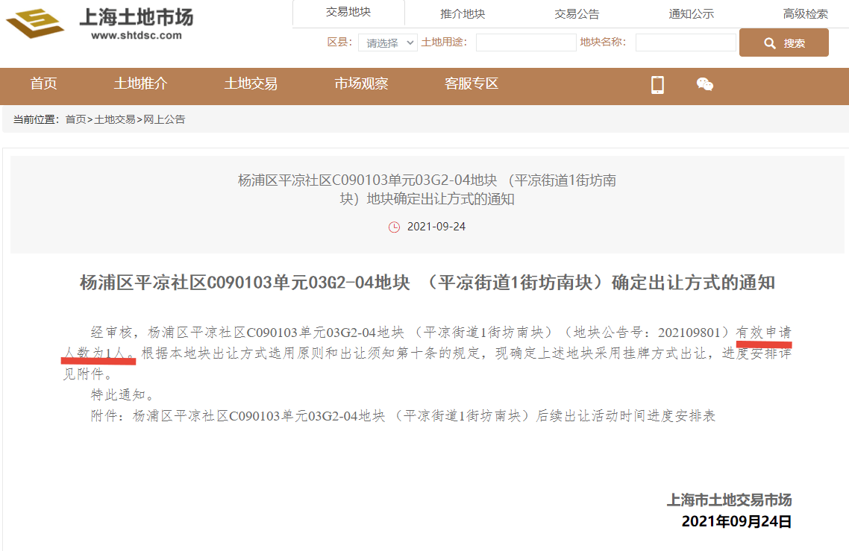Image resolution: width=849 pixels, height=551 pixels.
Task: Go to 网上公告 in the breadcrumb
Action: (164, 119)
